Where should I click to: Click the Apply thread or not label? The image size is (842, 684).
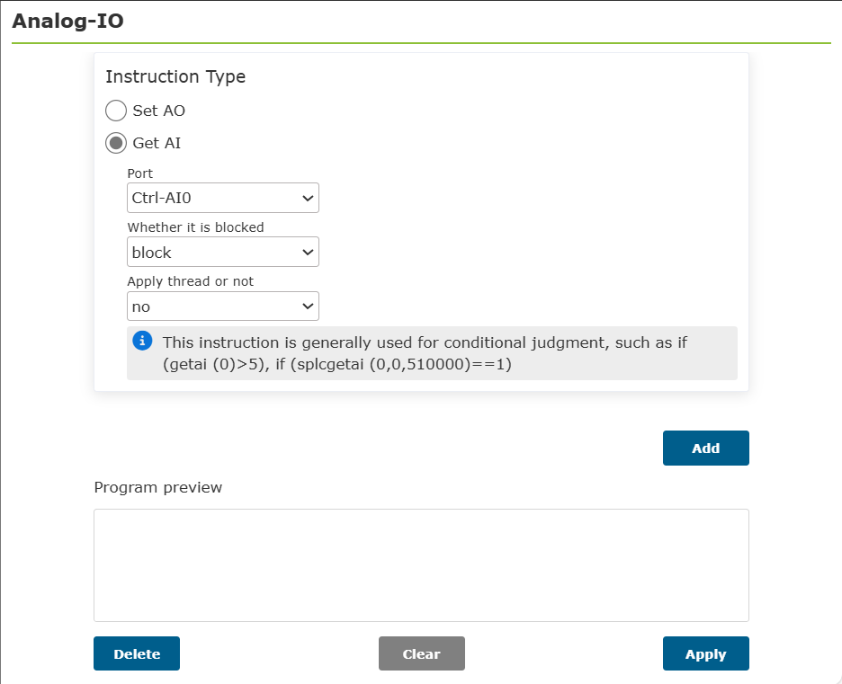pos(190,281)
